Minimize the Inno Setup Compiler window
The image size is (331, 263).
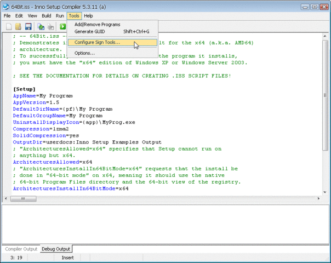(x=305, y=7)
